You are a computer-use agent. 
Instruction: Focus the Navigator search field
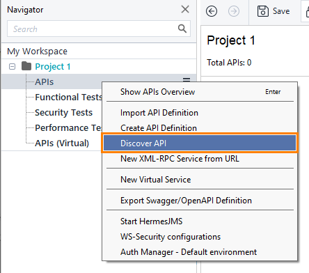(99, 29)
